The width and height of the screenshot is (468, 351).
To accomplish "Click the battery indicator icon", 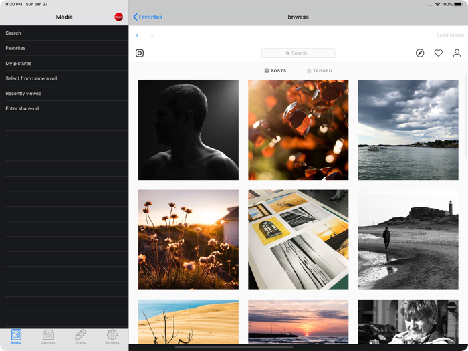I will pos(459,4).
